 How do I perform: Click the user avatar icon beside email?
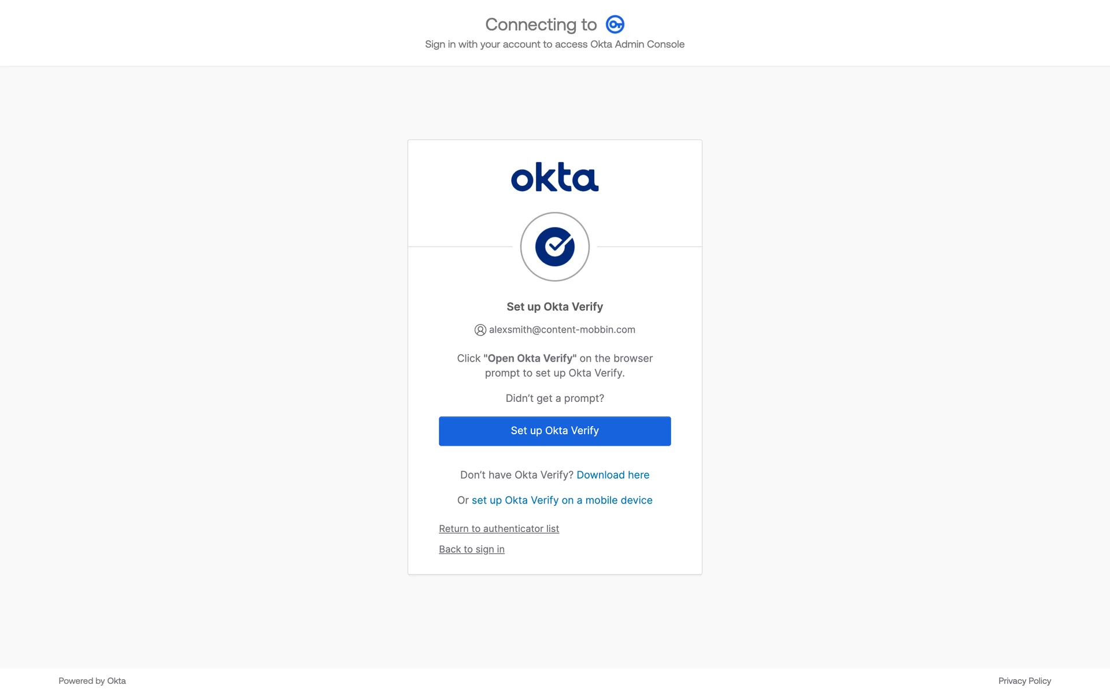(480, 330)
